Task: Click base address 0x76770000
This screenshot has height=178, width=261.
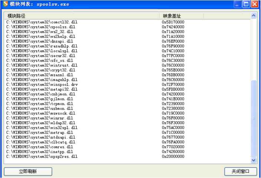Action: [x=173, y=137]
